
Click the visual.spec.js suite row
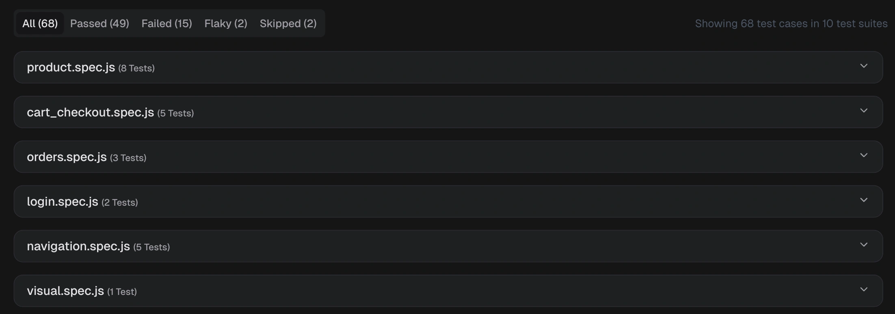tap(65, 290)
